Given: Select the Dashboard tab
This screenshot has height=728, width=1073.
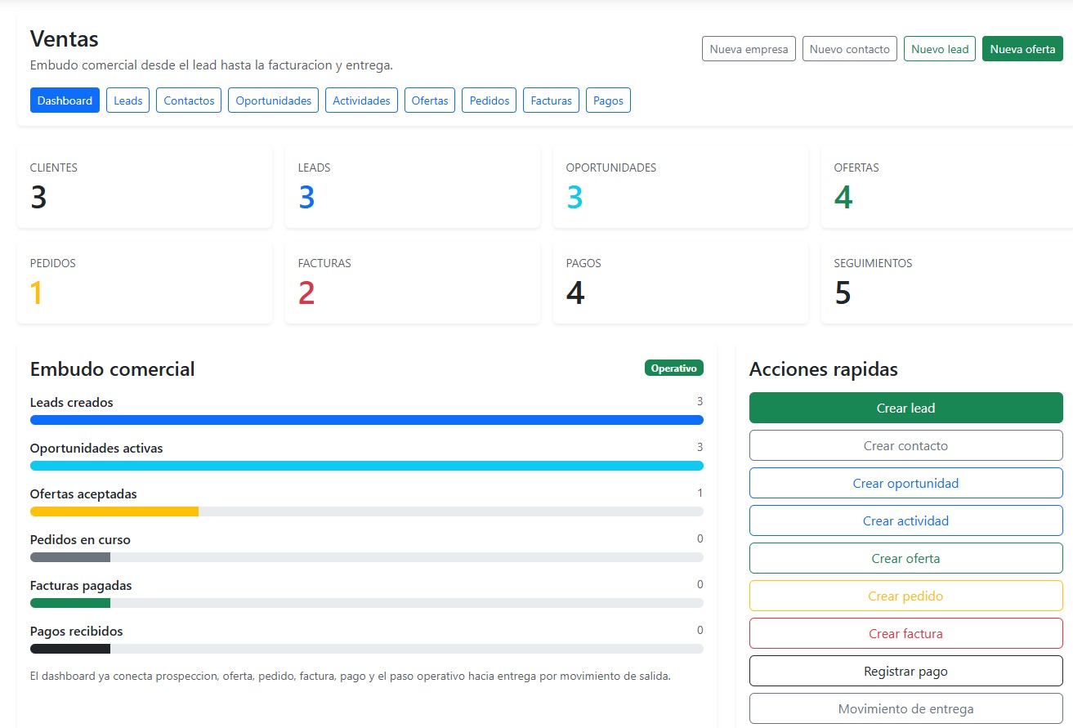Looking at the screenshot, I should click(65, 100).
